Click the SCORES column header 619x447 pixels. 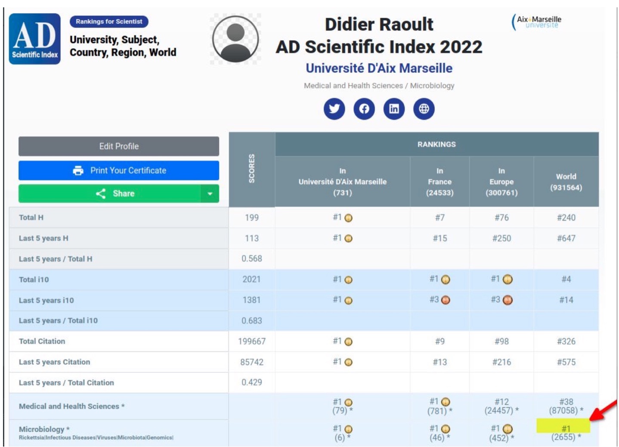tap(252, 169)
